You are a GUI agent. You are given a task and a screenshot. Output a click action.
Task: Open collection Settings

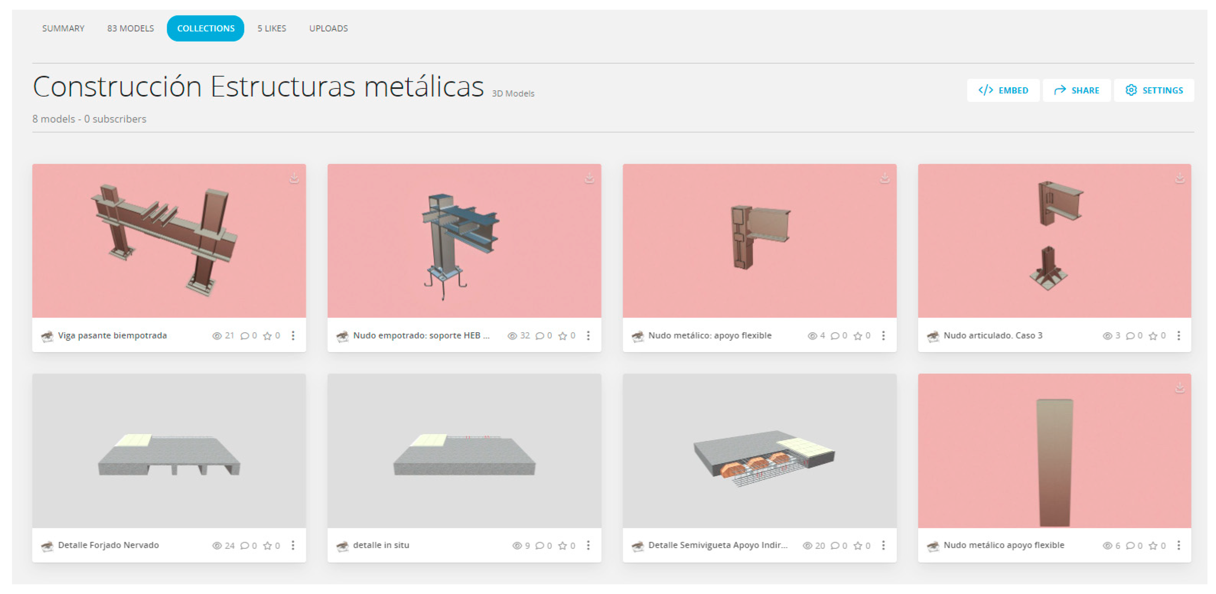click(x=1154, y=90)
